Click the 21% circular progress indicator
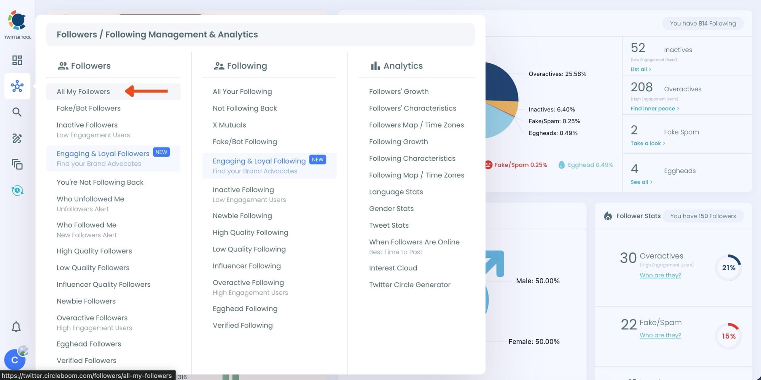This screenshot has height=380, width=761. (728, 268)
